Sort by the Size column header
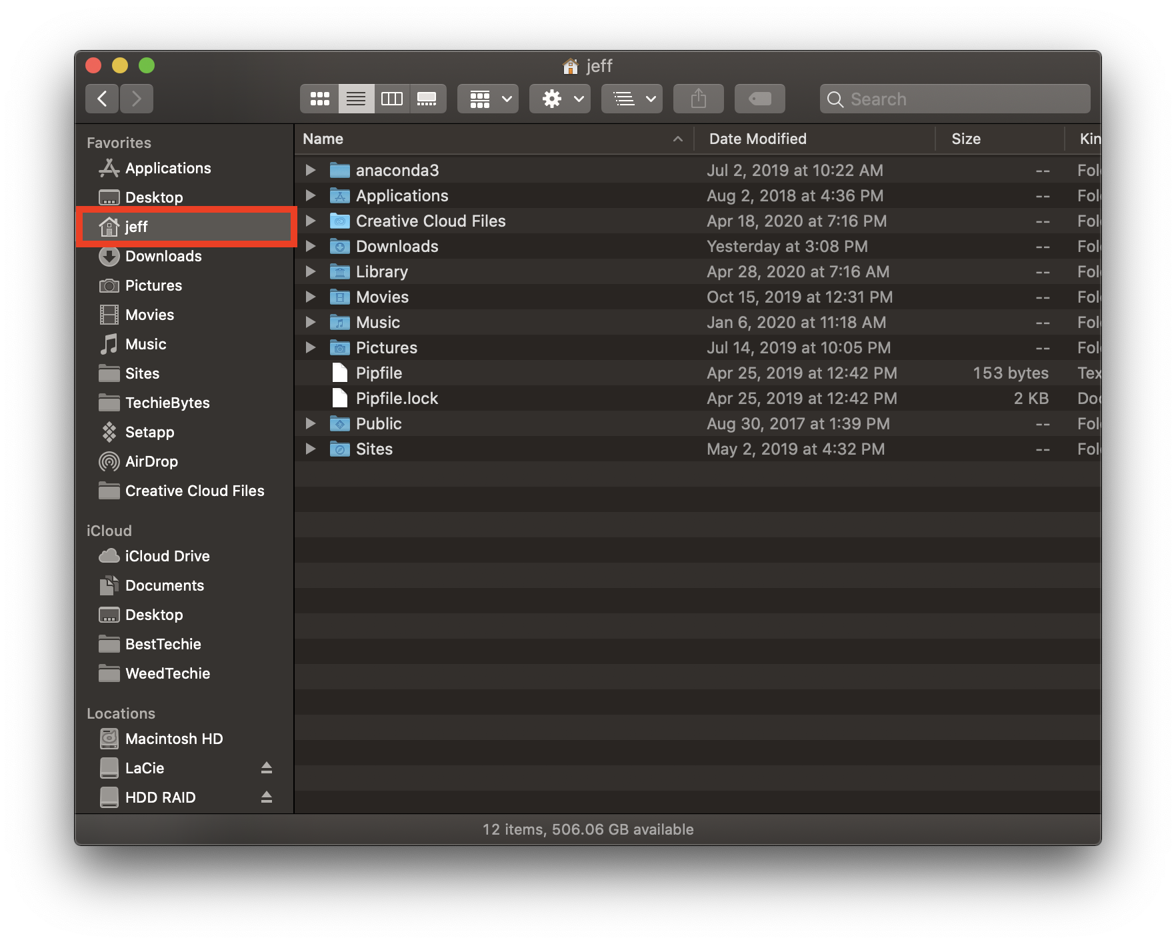Image resolution: width=1176 pixels, height=944 pixels. (965, 139)
